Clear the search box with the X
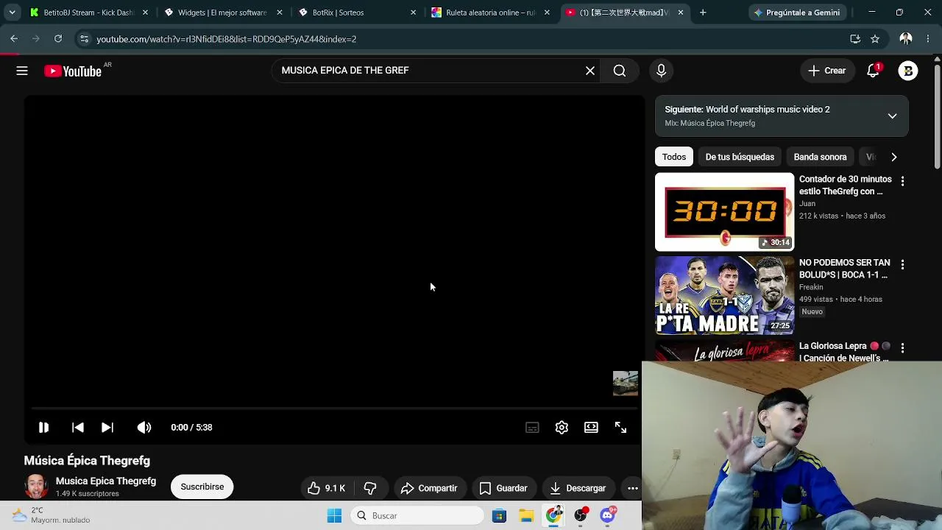 [x=590, y=71]
